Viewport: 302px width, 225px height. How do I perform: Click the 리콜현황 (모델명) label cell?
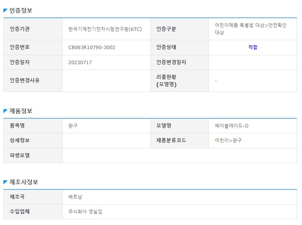click(x=180, y=80)
